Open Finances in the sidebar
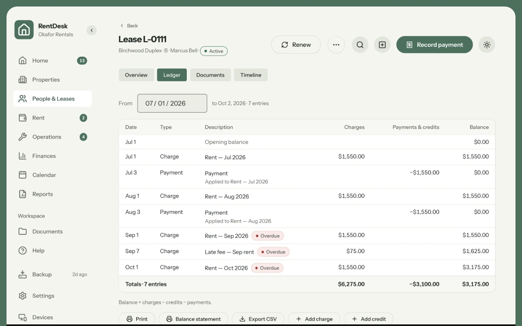 pos(53,156)
